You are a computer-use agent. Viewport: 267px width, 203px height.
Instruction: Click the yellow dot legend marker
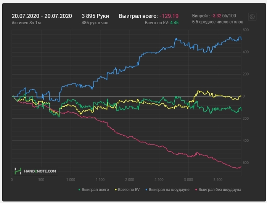[116, 190]
